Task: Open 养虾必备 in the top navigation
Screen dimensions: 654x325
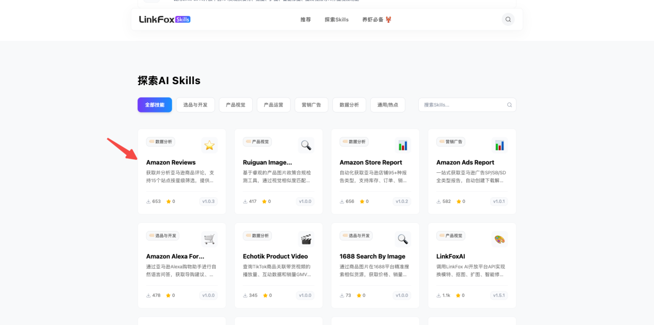Action: tap(377, 20)
